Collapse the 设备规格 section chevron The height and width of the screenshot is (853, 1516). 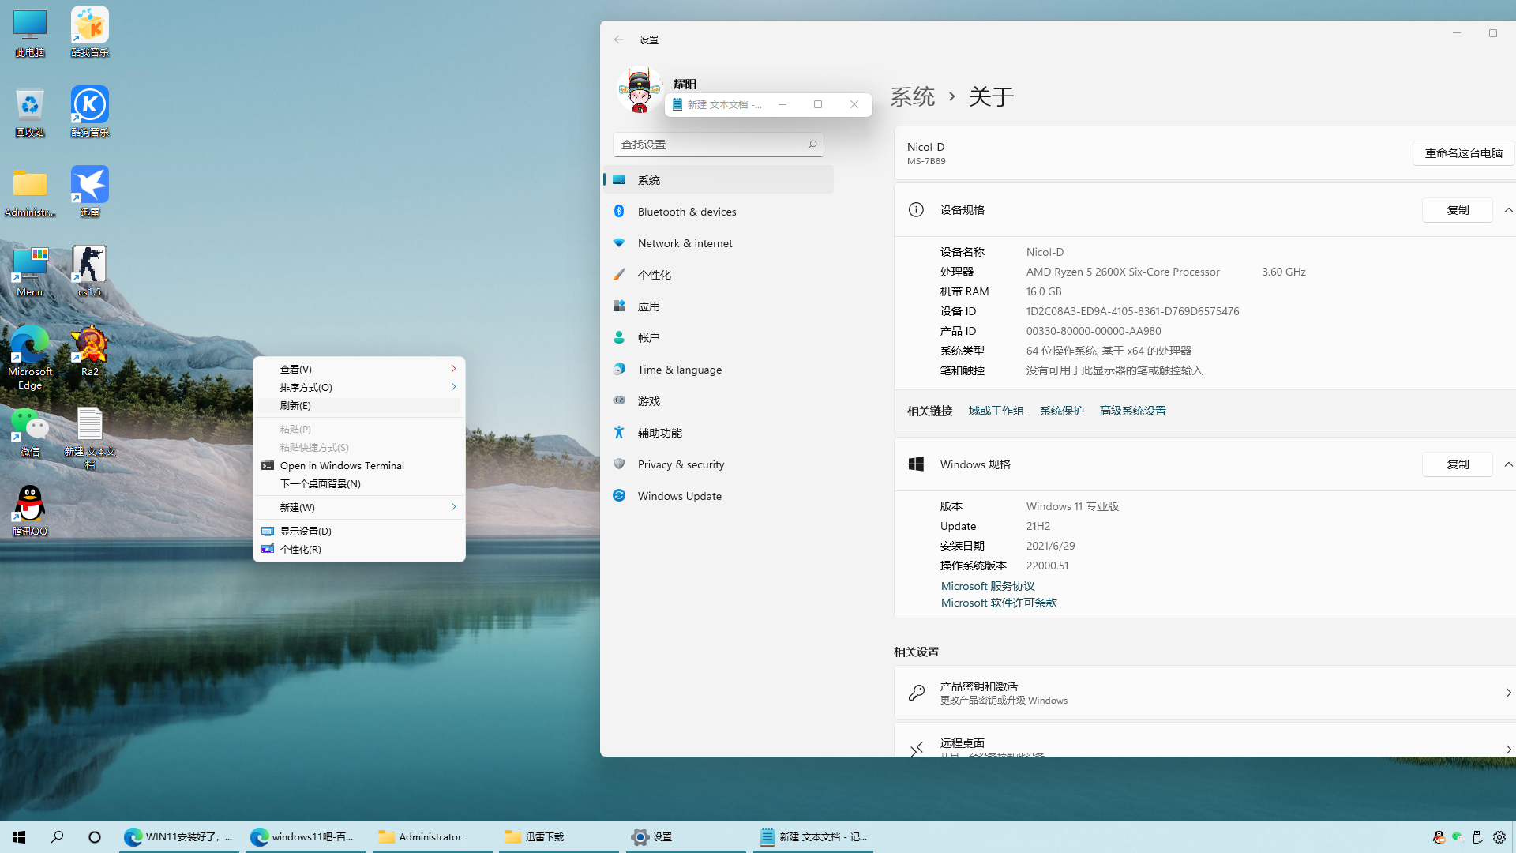[1508, 210]
